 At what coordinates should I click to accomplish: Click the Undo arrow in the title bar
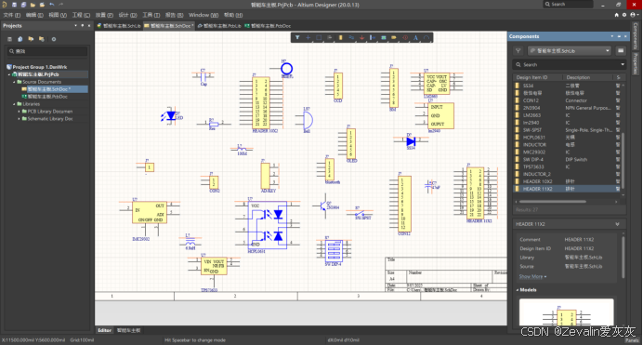tap(52, 5)
